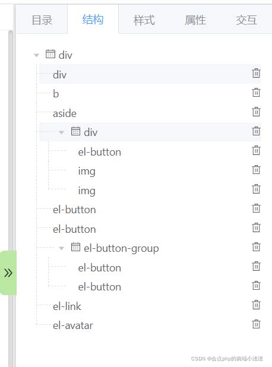Viewport: 272px width, 367px height.
Task: Select the aside tree item
Action: 65,113
